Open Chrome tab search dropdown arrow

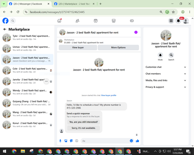tap(4, 4)
